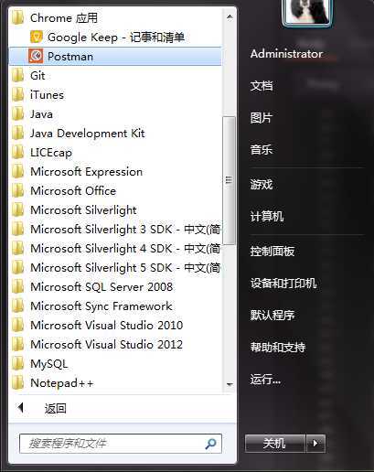Click the Chrome 应用 folder icon
This screenshot has height=472, width=374.
coord(17,18)
